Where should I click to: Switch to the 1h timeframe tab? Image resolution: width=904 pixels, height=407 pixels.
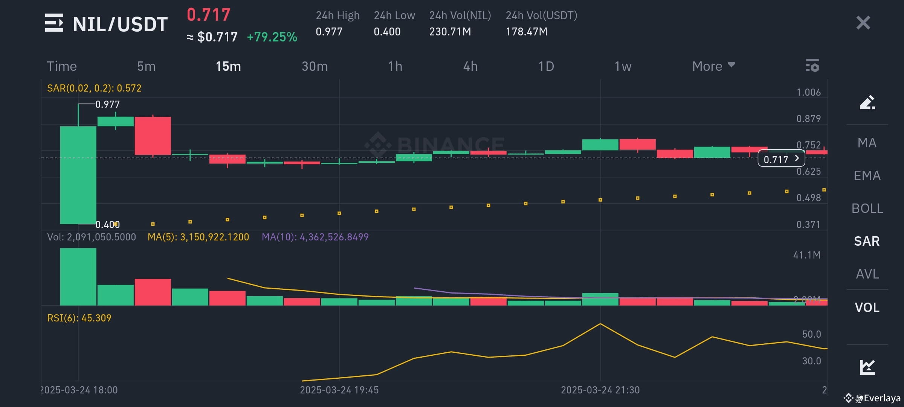click(x=395, y=66)
